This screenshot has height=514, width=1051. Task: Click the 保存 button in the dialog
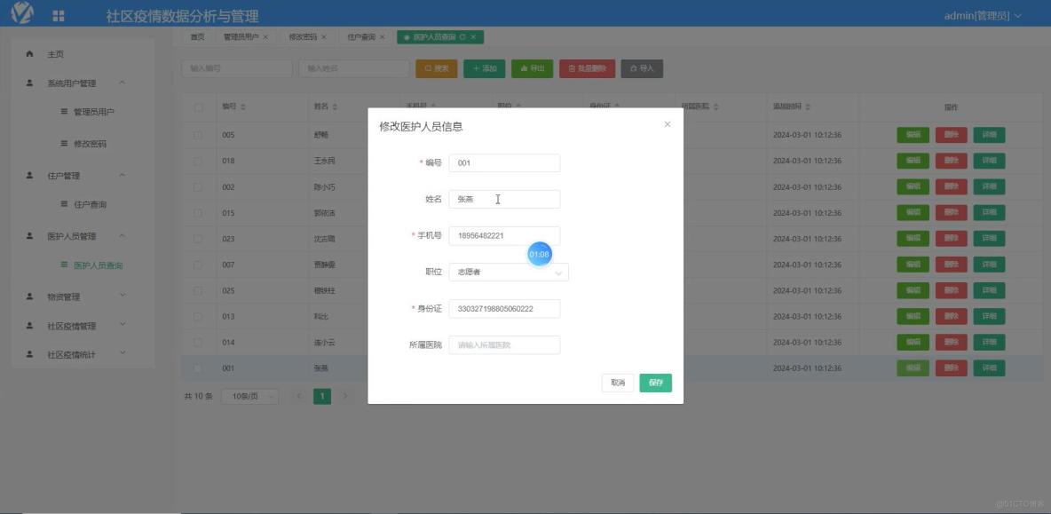655,383
